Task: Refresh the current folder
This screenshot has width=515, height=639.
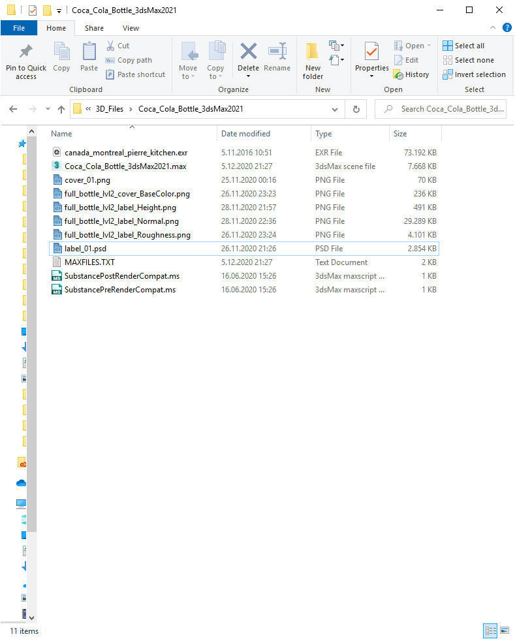Action: click(356, 109)
